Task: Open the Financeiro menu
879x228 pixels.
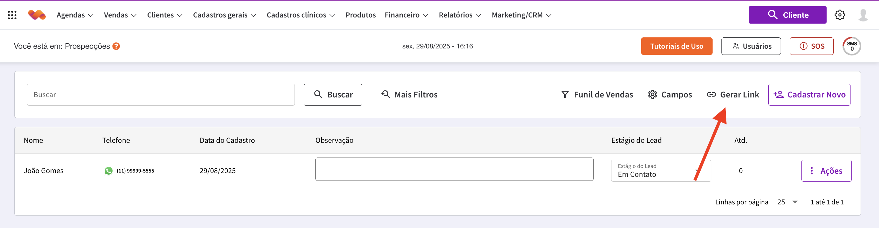Action: click(406, 15)
